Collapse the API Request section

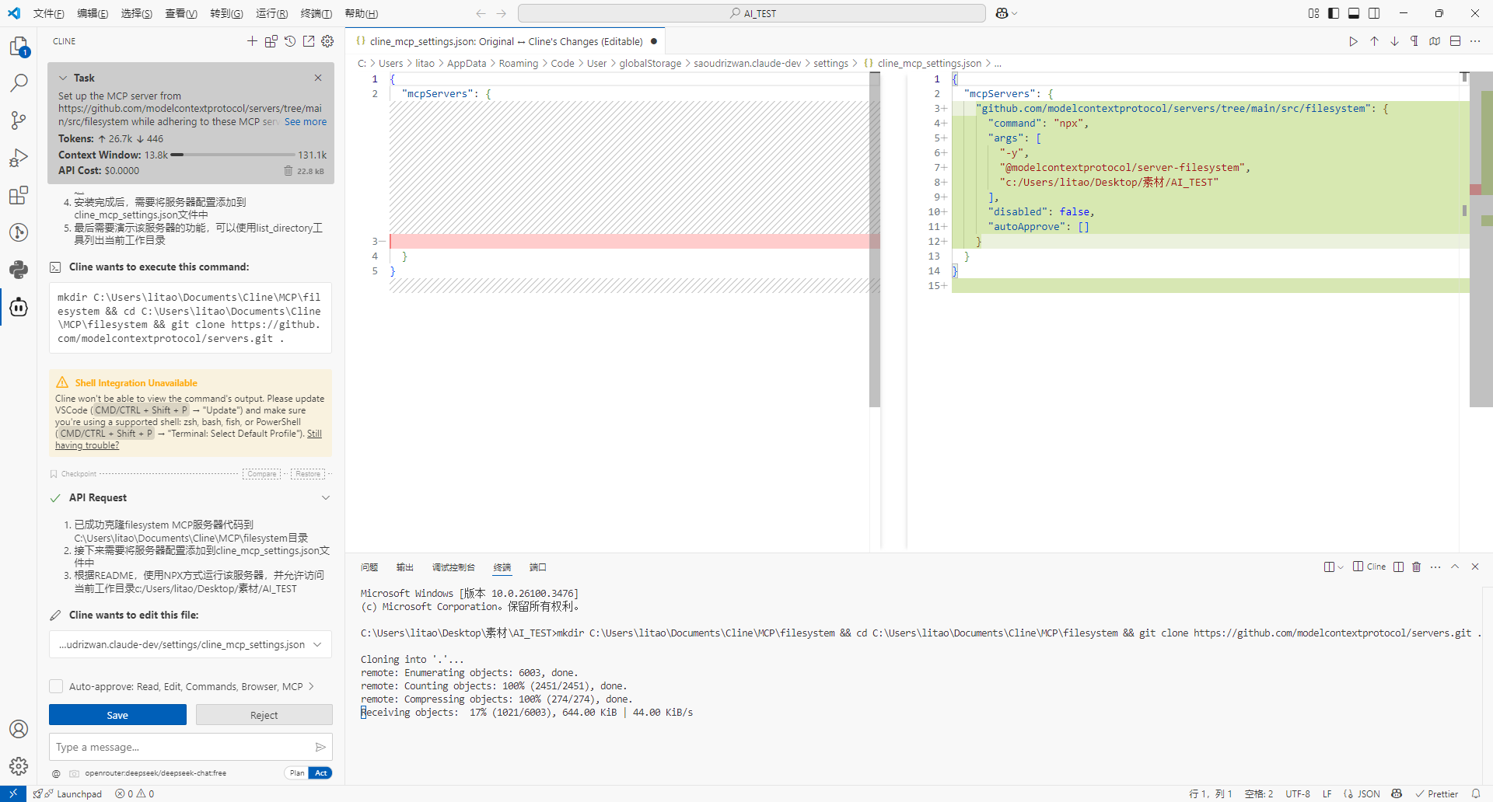[x=326, y=497]
